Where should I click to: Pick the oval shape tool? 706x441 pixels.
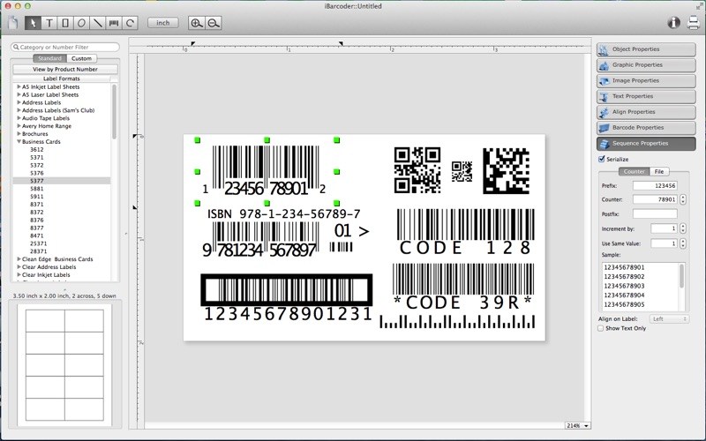pos(81,22)
